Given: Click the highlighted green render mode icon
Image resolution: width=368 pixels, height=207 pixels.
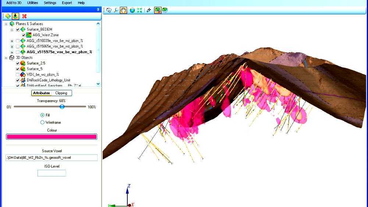Looking at the screenshot, I should [x=158, y=10].
